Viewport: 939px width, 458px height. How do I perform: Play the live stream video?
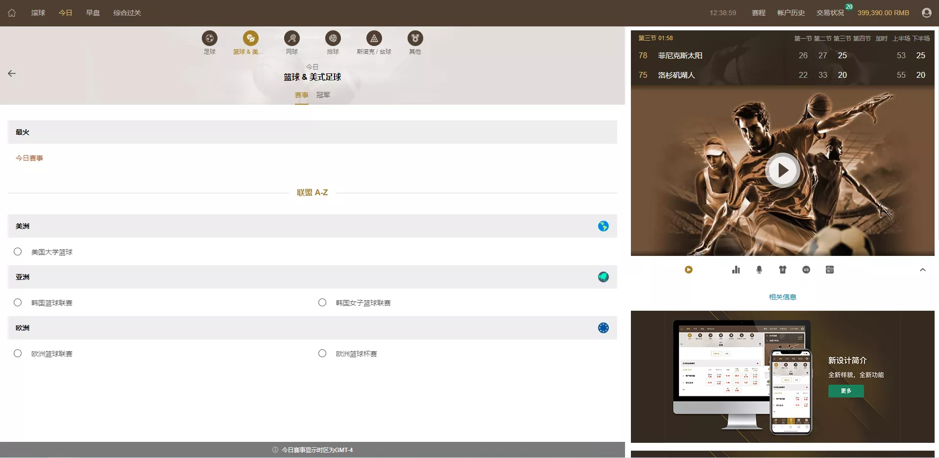[x=782, y=170]
